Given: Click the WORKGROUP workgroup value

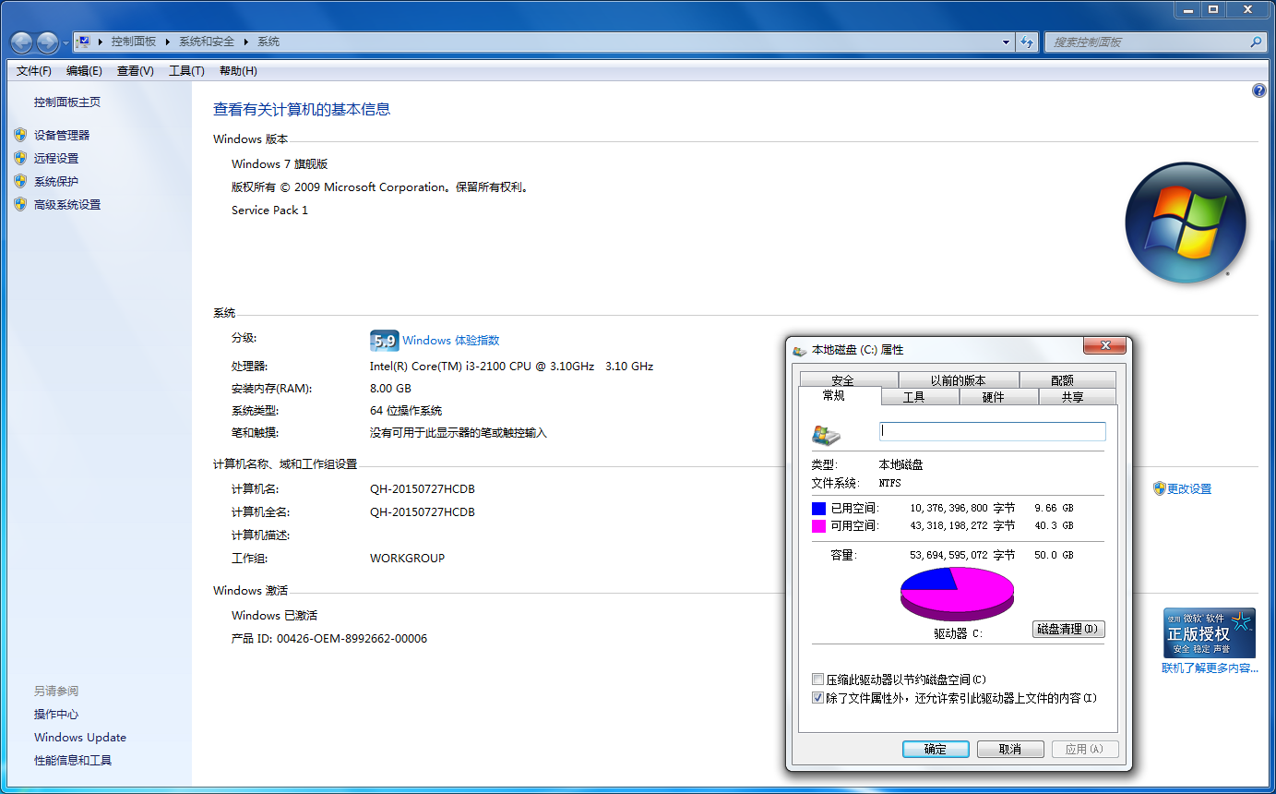Looking at the screenshot, I should pos(407,558).
